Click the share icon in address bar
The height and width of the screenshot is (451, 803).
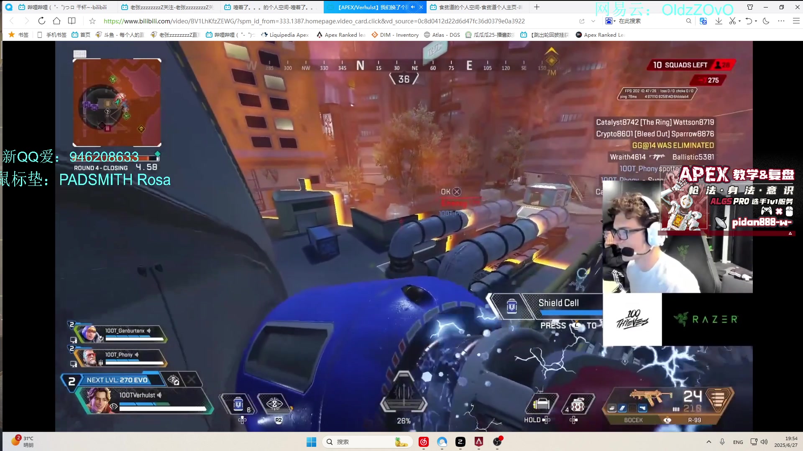click(582, 21)
